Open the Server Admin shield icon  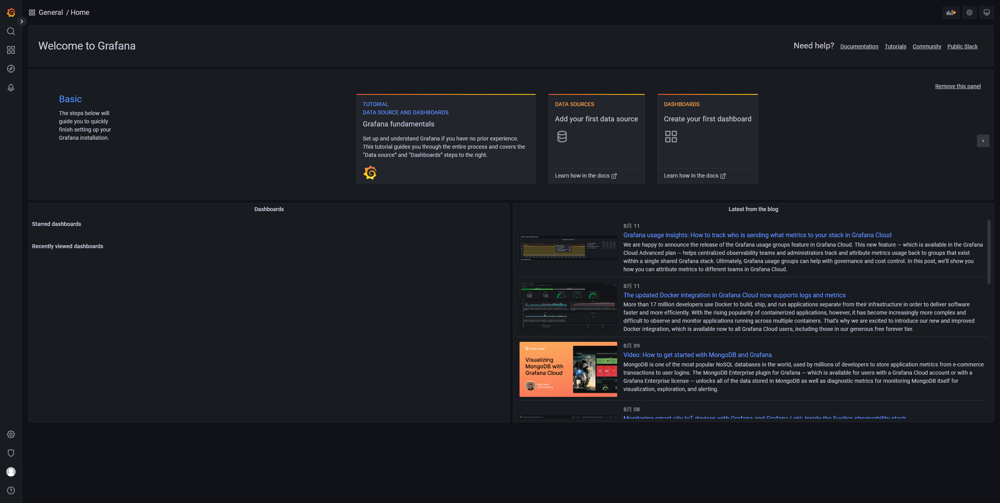tap(11, 453)
